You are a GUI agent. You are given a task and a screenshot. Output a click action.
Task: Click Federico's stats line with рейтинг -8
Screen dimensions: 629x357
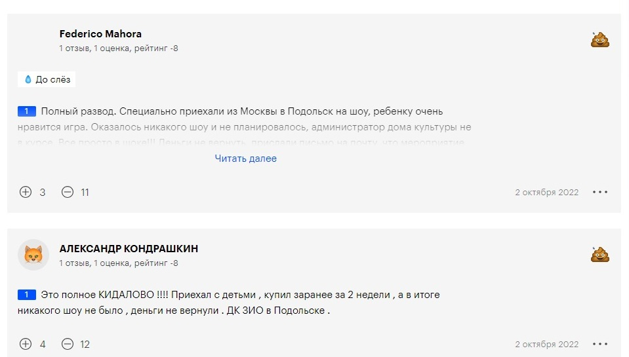[x=119, y=48]
